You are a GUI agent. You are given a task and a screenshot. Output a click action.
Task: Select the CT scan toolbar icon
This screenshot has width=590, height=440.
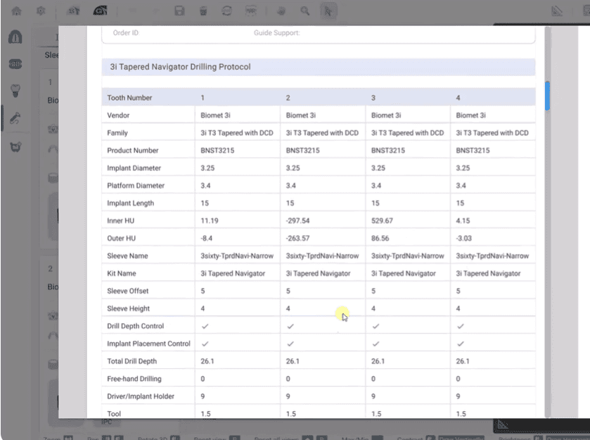(100, 11)
